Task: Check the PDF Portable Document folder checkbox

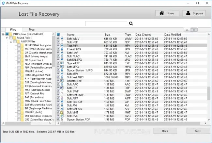Action: tap(19, 68)
